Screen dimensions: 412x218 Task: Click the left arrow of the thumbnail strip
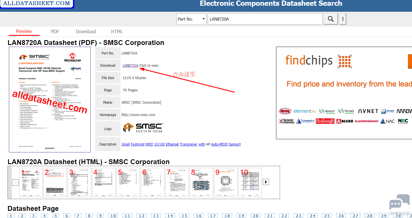pyautogui.click(x=16, y=182)
